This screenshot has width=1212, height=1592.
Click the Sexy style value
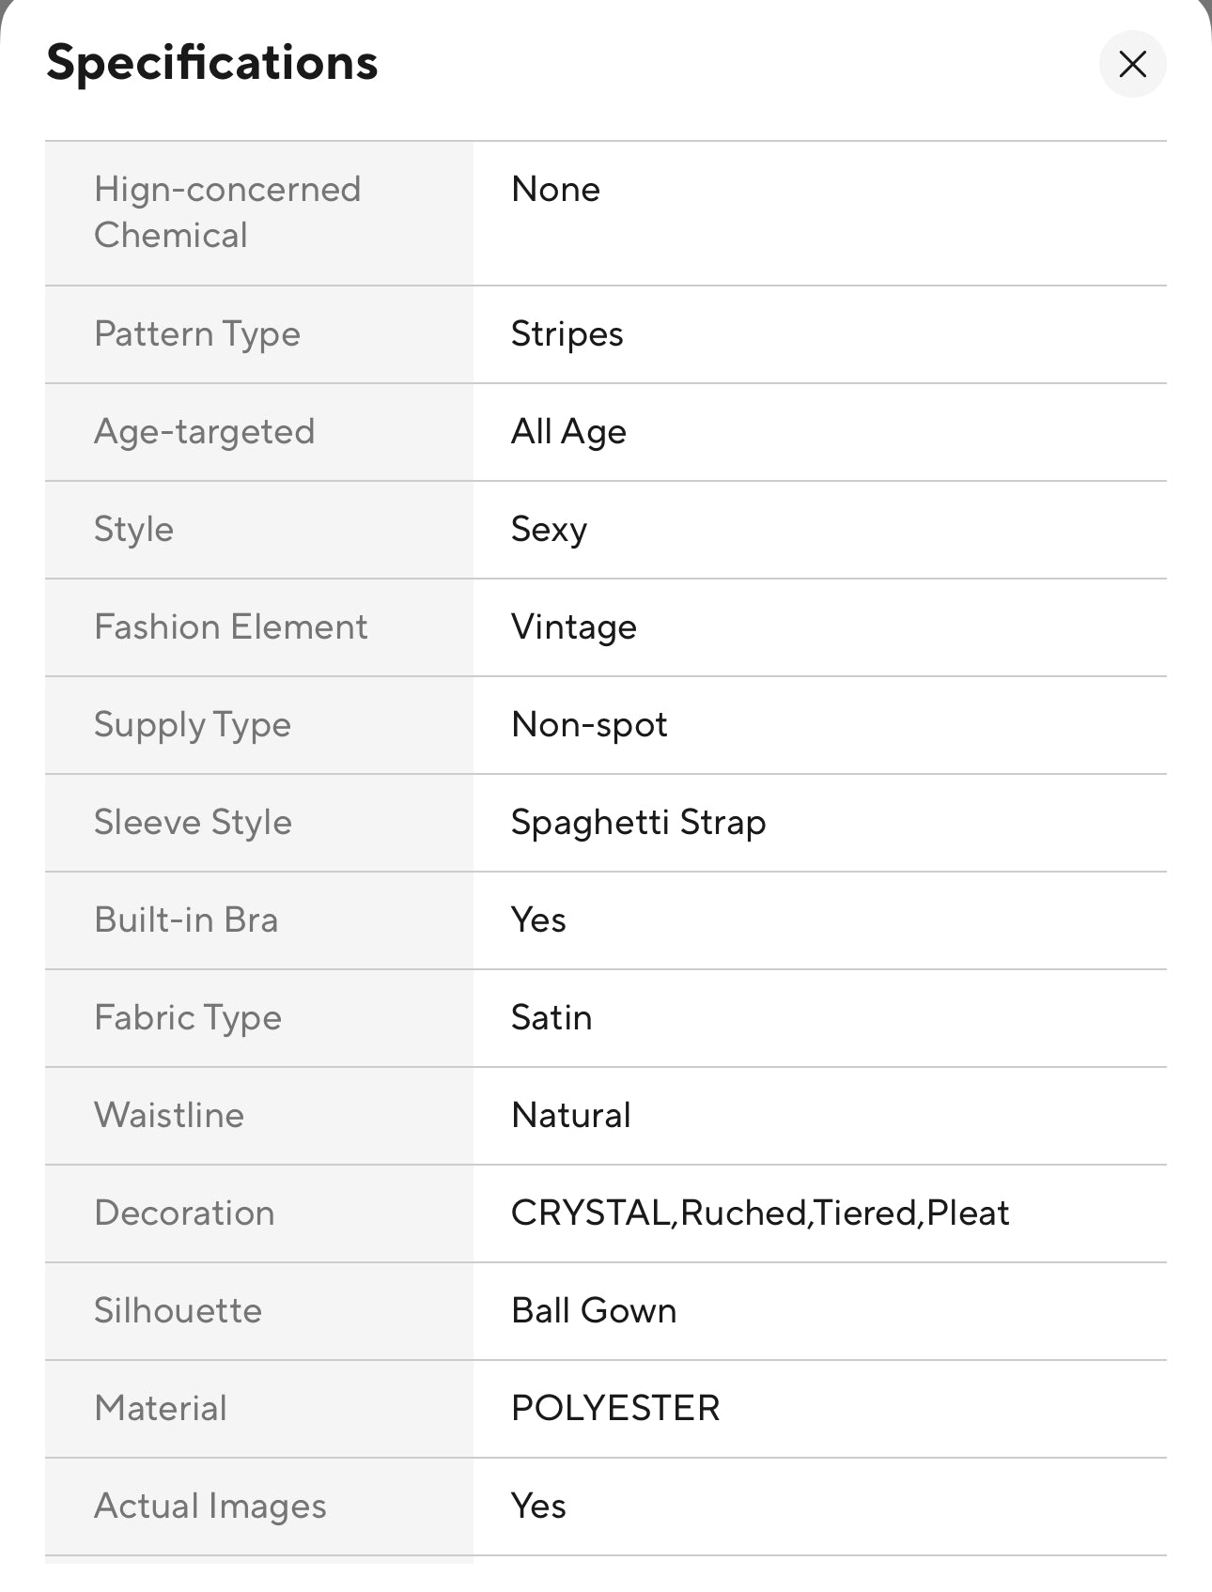click(x=549, y=530)
